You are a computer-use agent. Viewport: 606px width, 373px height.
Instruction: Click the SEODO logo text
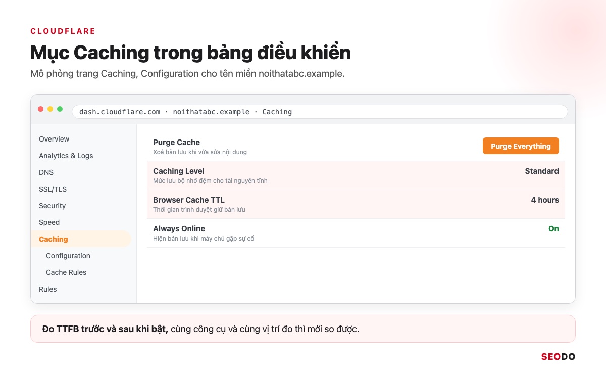pos(558,357)
